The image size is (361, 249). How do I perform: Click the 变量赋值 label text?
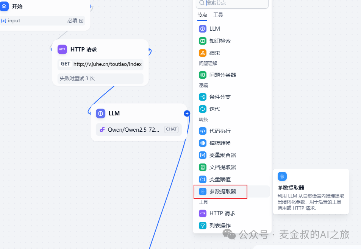(x=220, y=180)
